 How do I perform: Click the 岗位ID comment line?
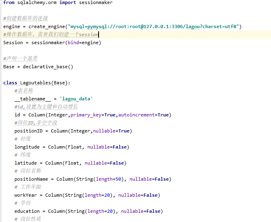[36, 123]
